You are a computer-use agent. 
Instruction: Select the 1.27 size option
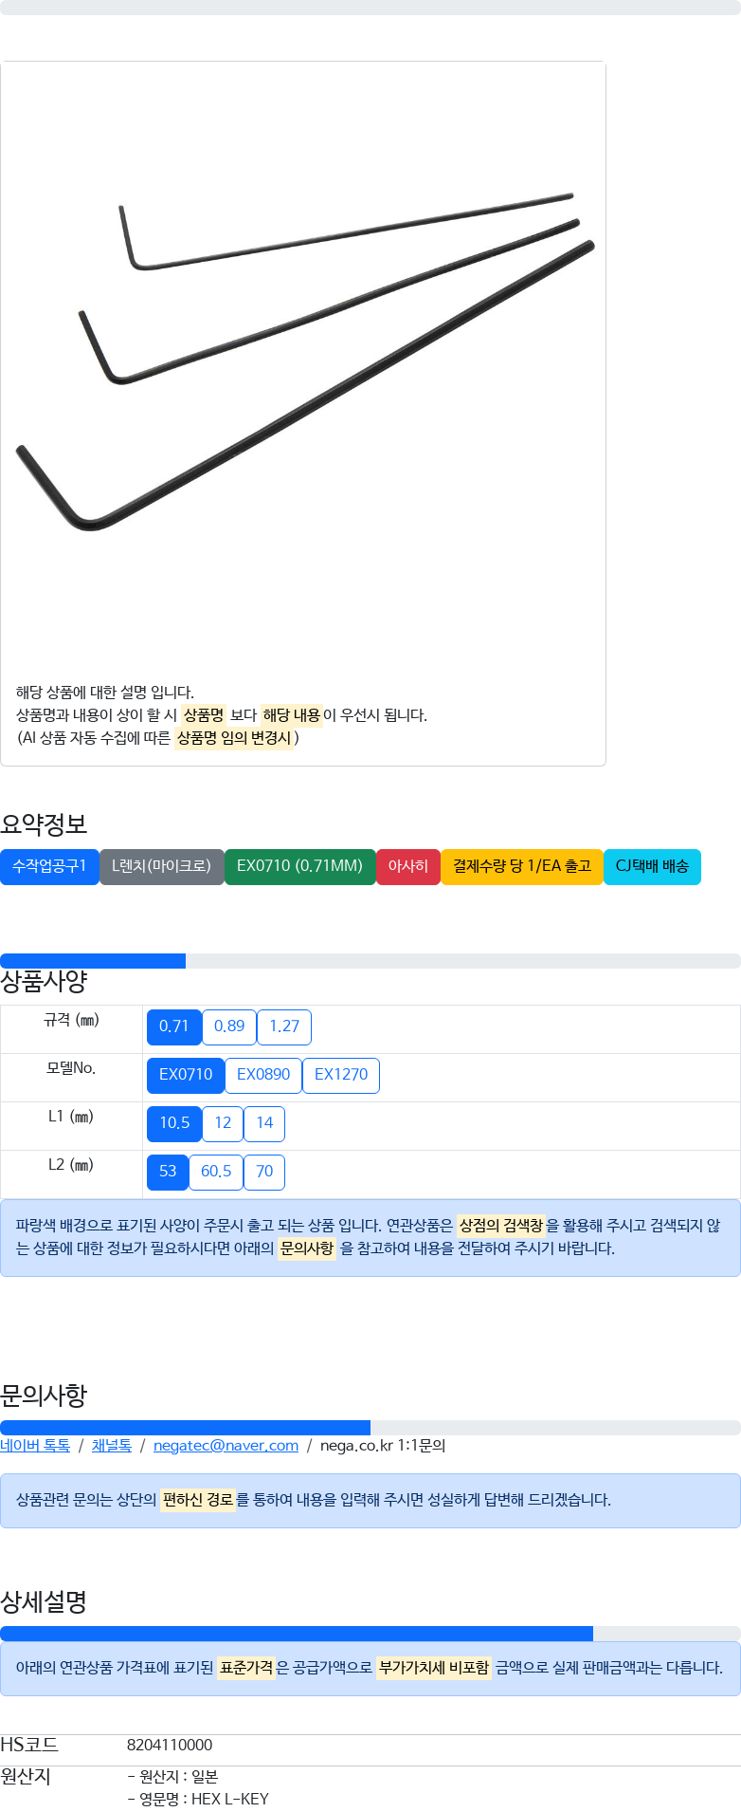coord(284,1026)
